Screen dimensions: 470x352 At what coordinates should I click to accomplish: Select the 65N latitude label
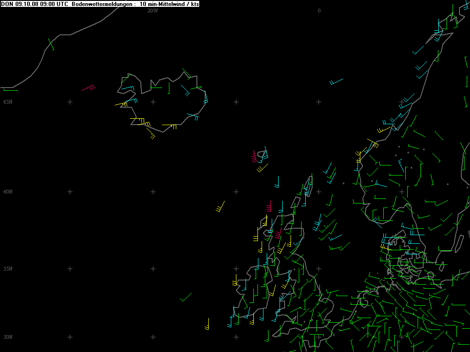pos(8,101)
